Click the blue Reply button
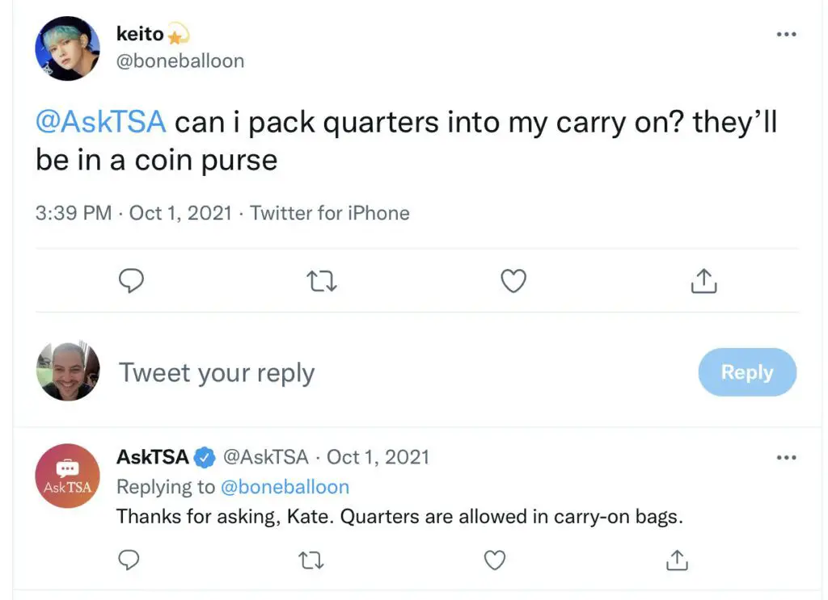The image size is (828, 600). [x=747, y=372]
